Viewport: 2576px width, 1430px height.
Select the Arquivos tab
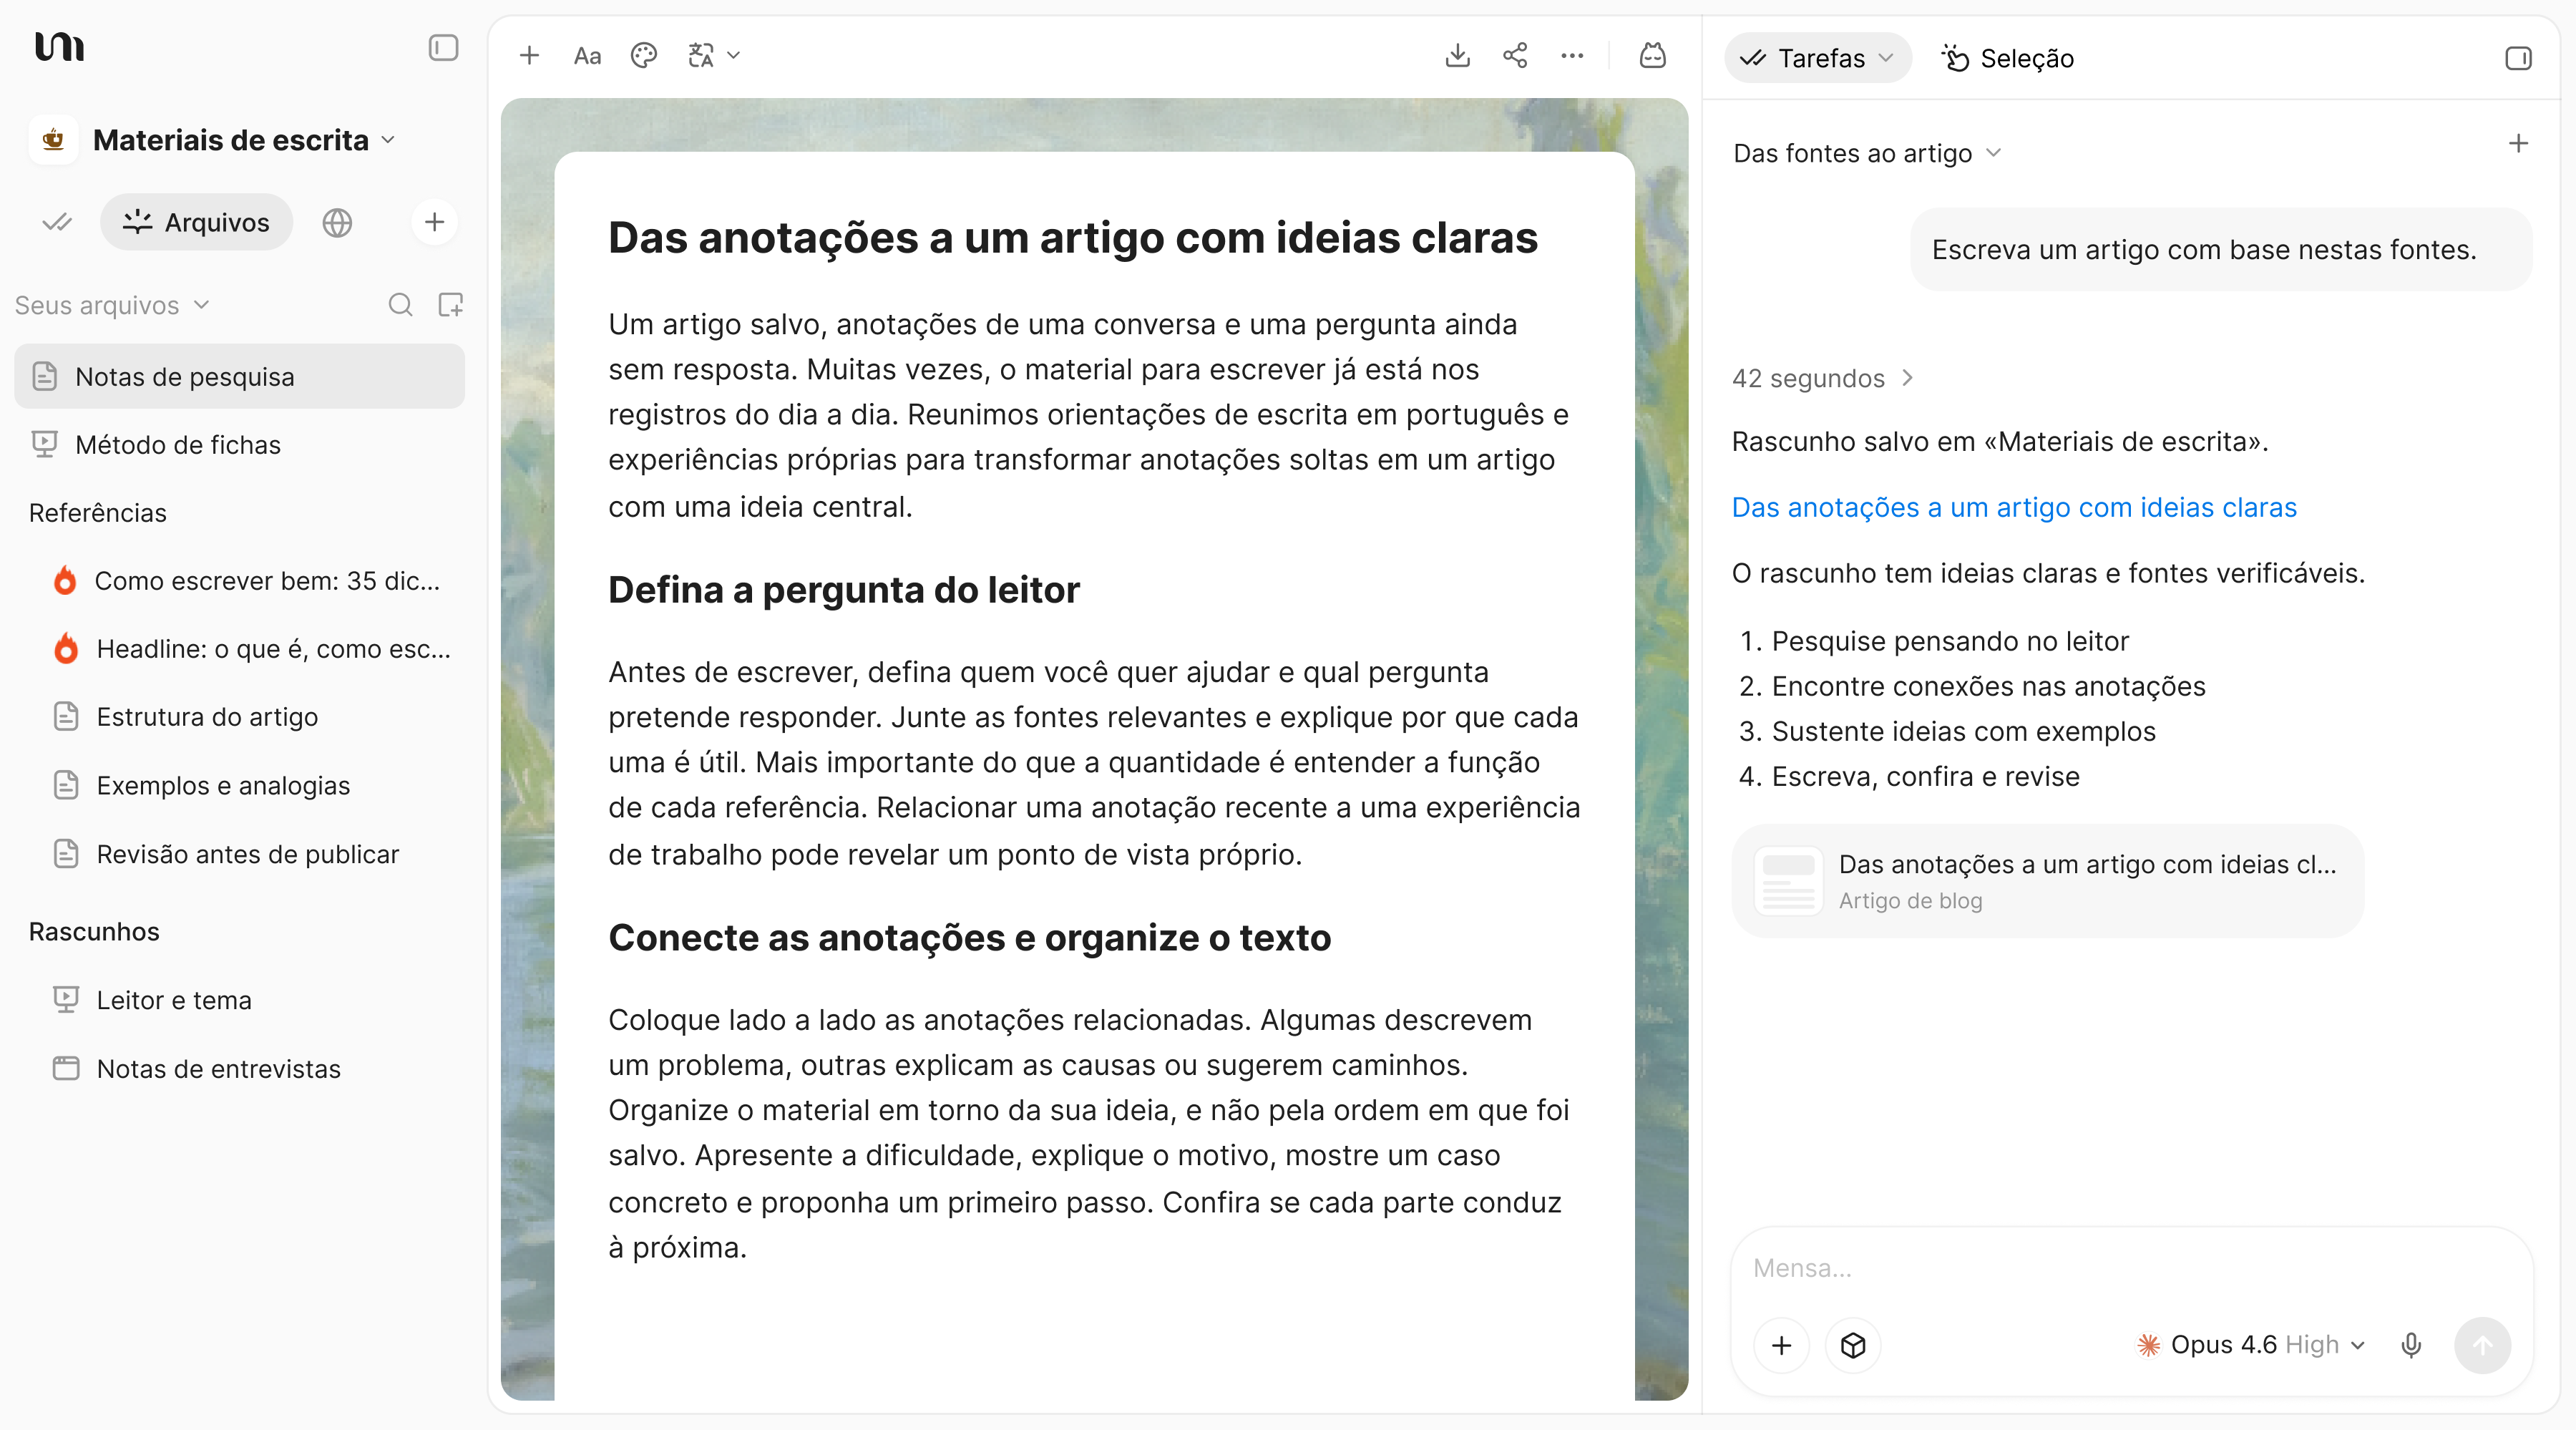click(196, 222)
